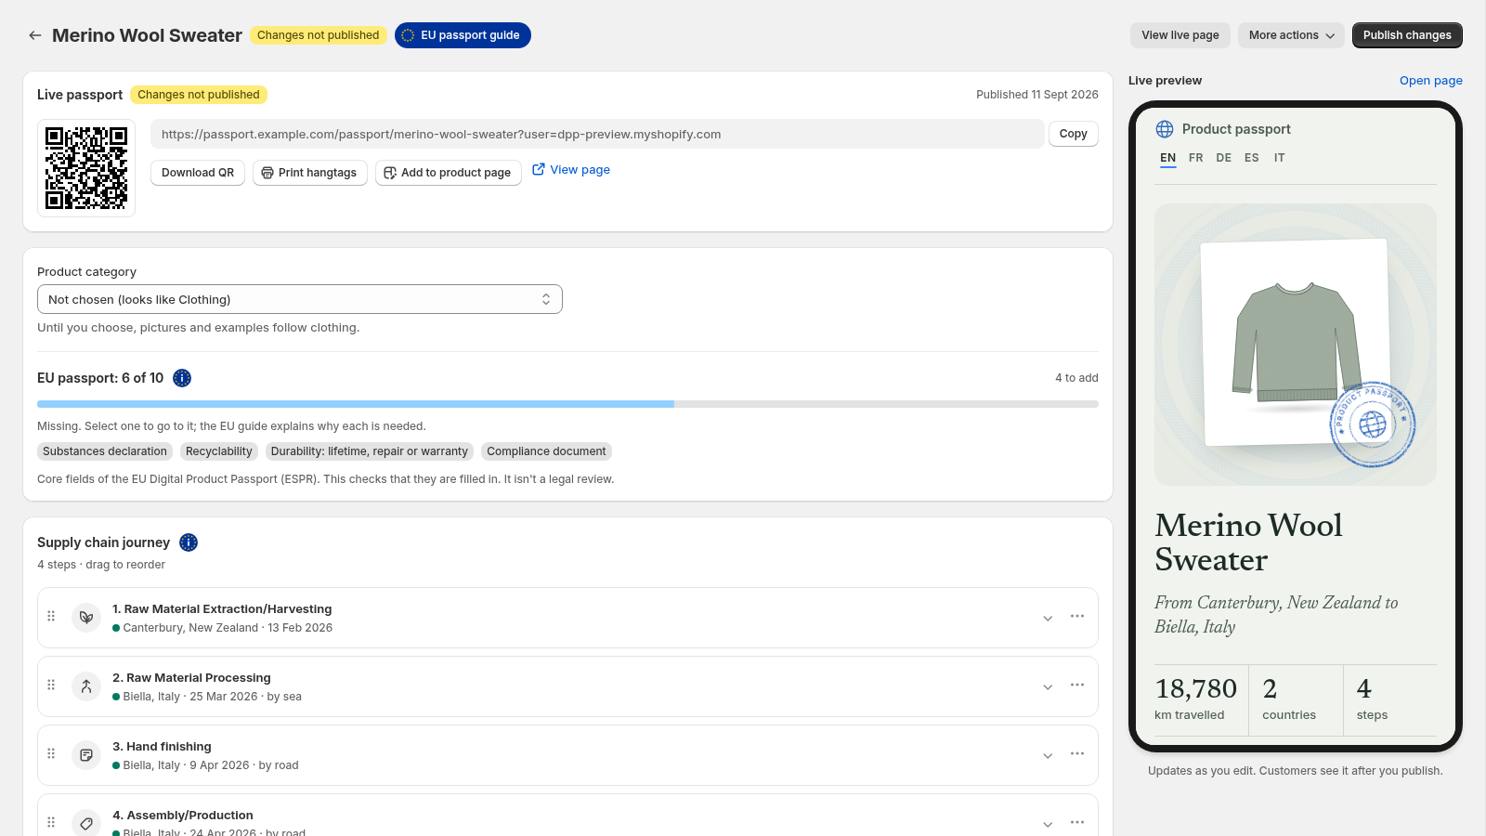Expand the Raw Material Extraction/Harvesting step

click(x=1048, y=619)
